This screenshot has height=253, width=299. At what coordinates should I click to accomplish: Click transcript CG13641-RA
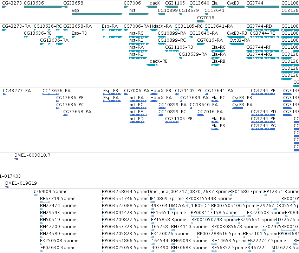pos(206,30)
